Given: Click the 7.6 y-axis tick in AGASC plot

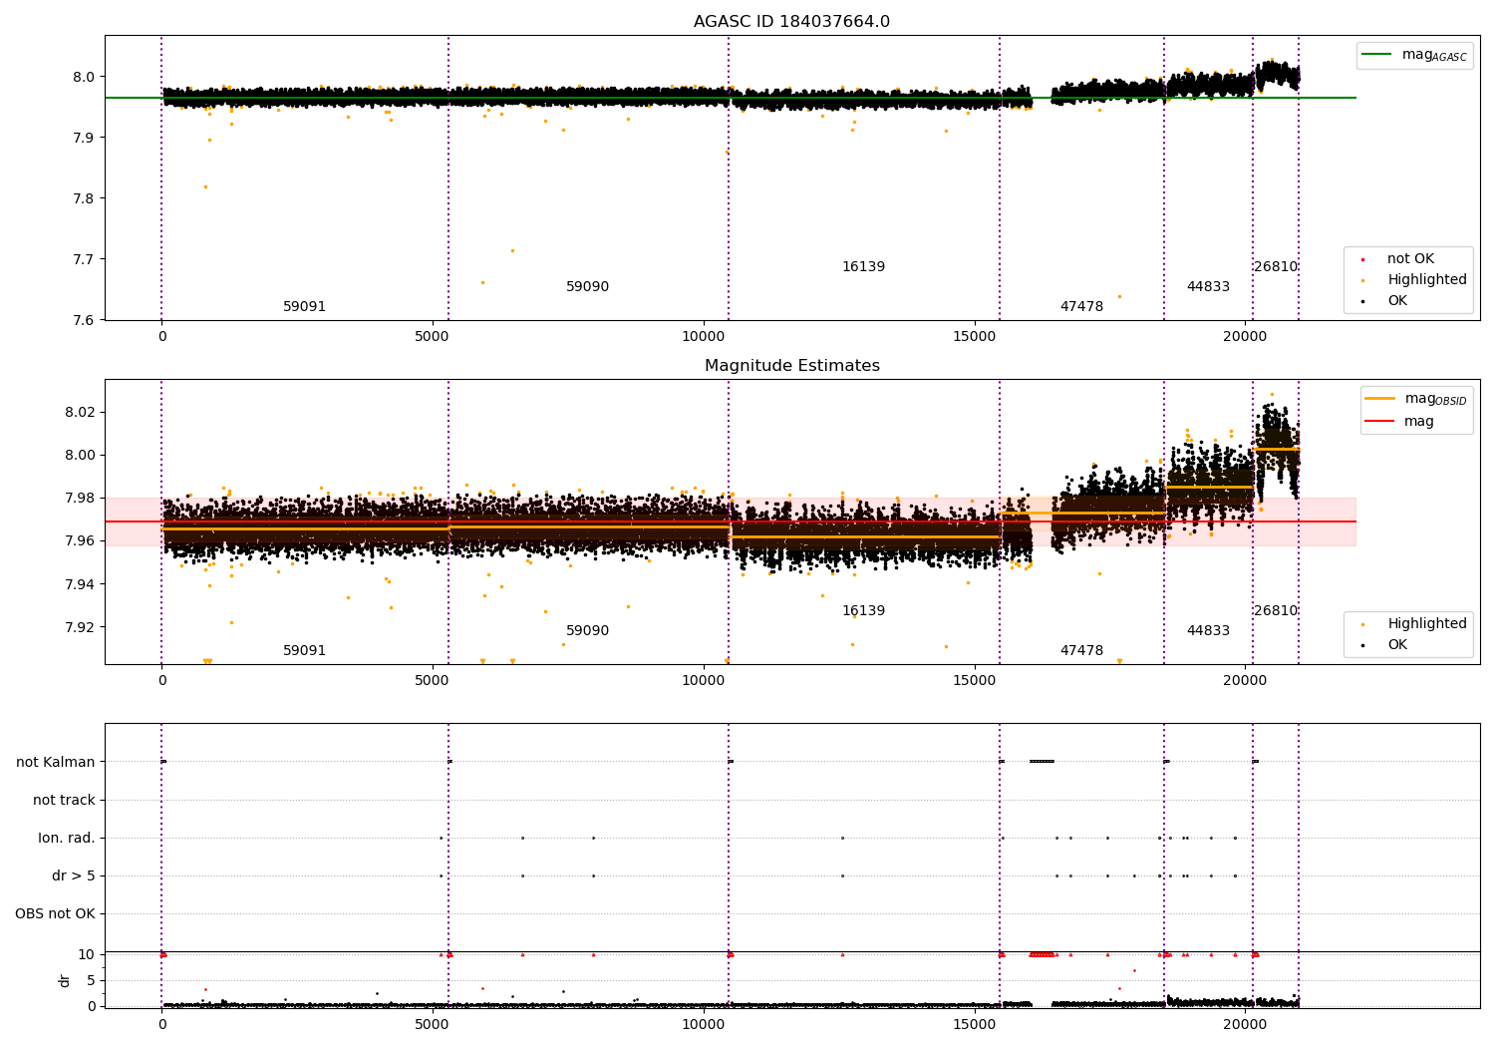Looking at the screenshot, I should pos(84,321).
